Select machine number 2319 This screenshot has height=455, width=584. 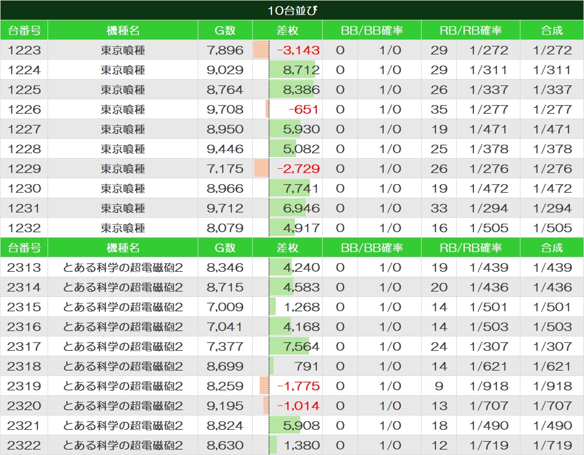pos(24,386)
